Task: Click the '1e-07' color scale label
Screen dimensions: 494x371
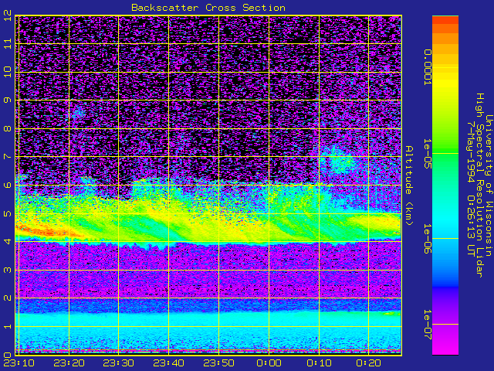Action: [428, 325]
